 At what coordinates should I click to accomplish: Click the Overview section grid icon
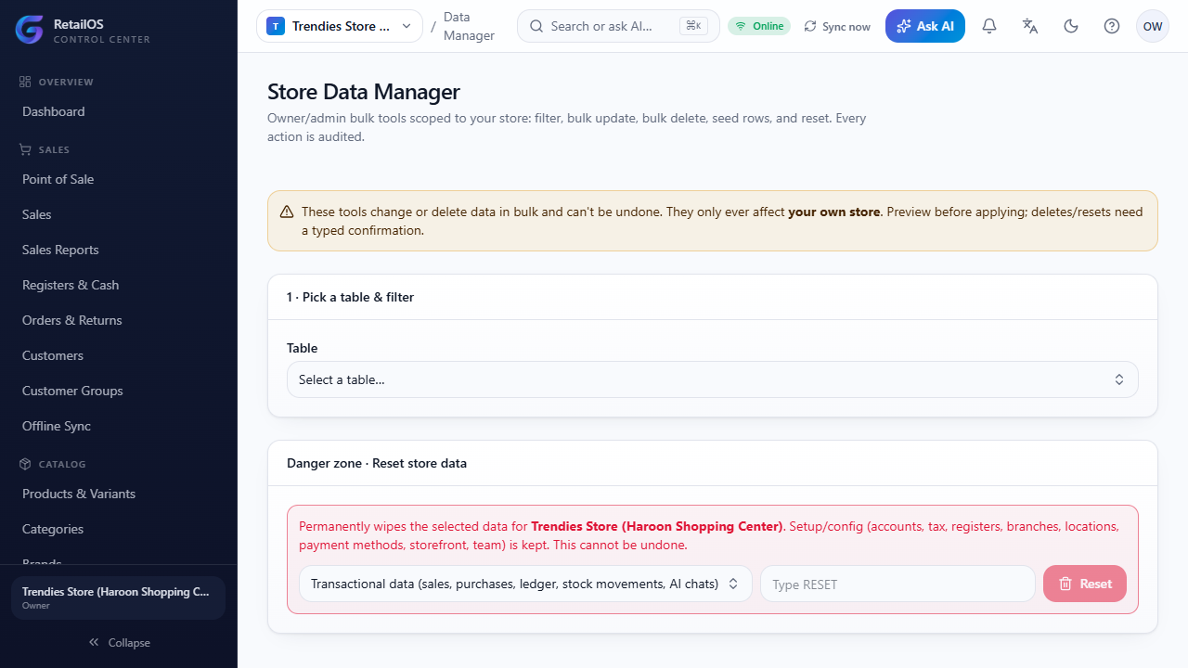(x=25, y=82)
